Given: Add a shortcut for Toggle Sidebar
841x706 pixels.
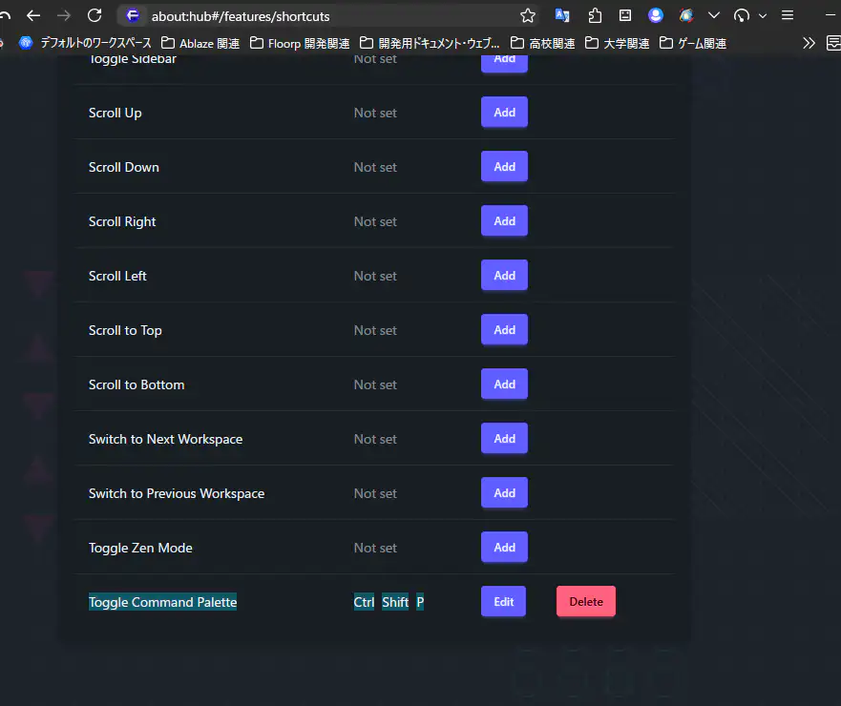Looking at the screenshot, I should (504, 63).
